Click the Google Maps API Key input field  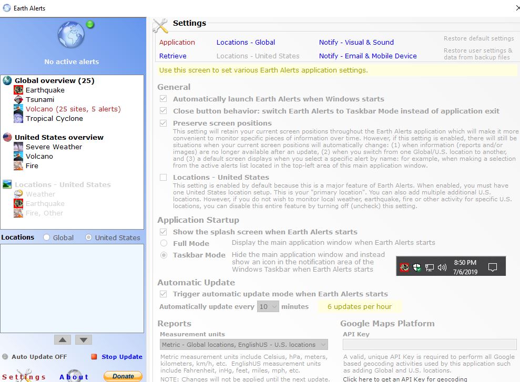click(x=430, y=345)
